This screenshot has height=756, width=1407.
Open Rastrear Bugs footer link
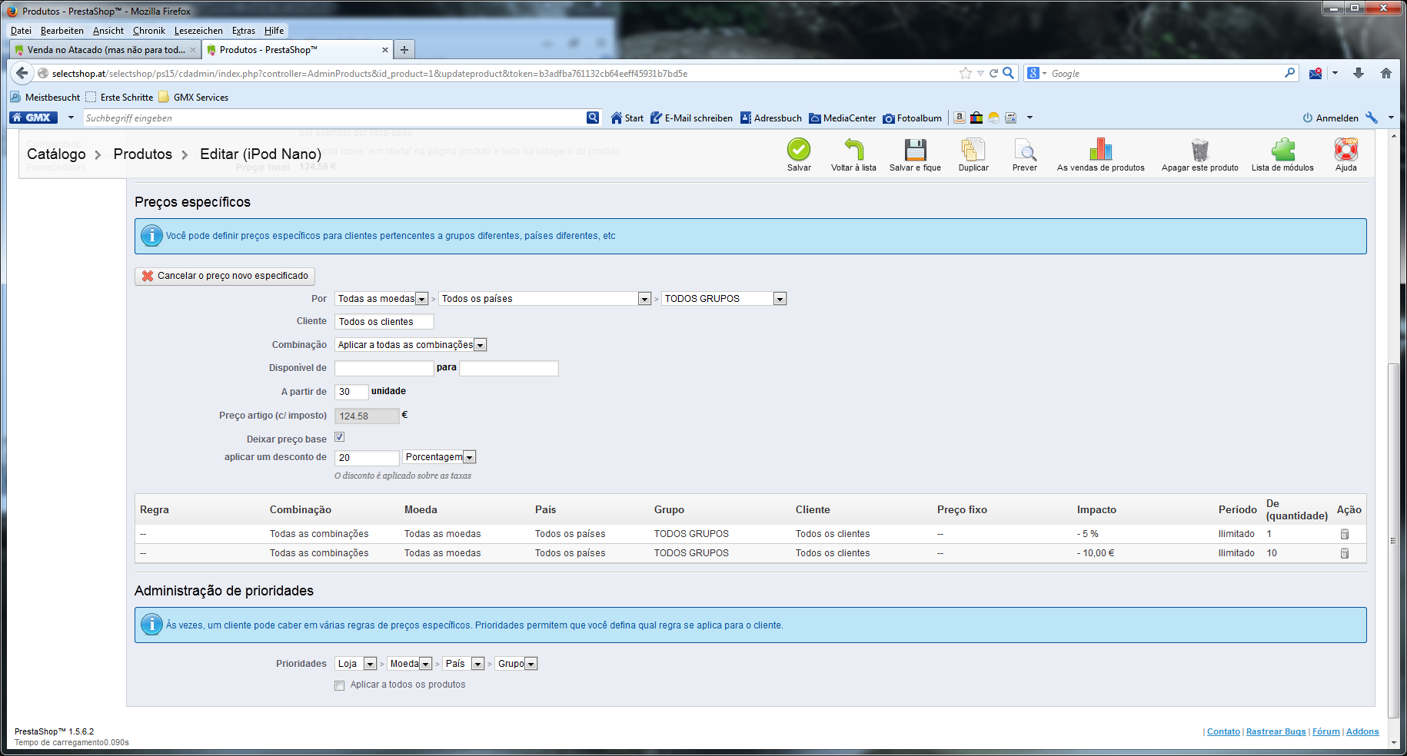[1276, 731]
